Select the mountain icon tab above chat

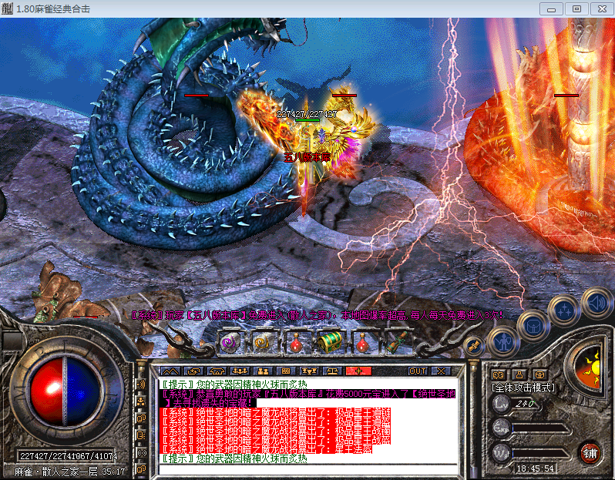point(170,371)
